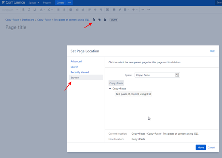Toggle Bold formatting in editor toolbar

(x=23, y=10)
